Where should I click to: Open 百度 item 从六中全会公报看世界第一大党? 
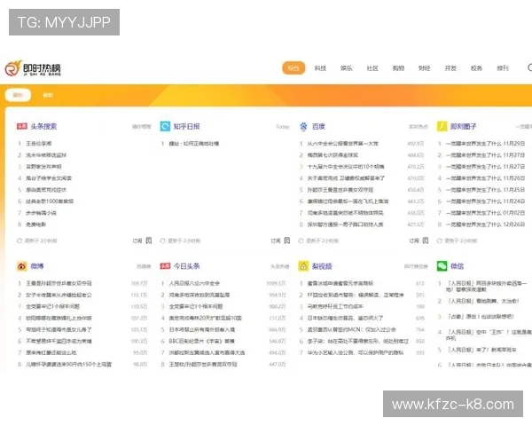tap(342, 144)
